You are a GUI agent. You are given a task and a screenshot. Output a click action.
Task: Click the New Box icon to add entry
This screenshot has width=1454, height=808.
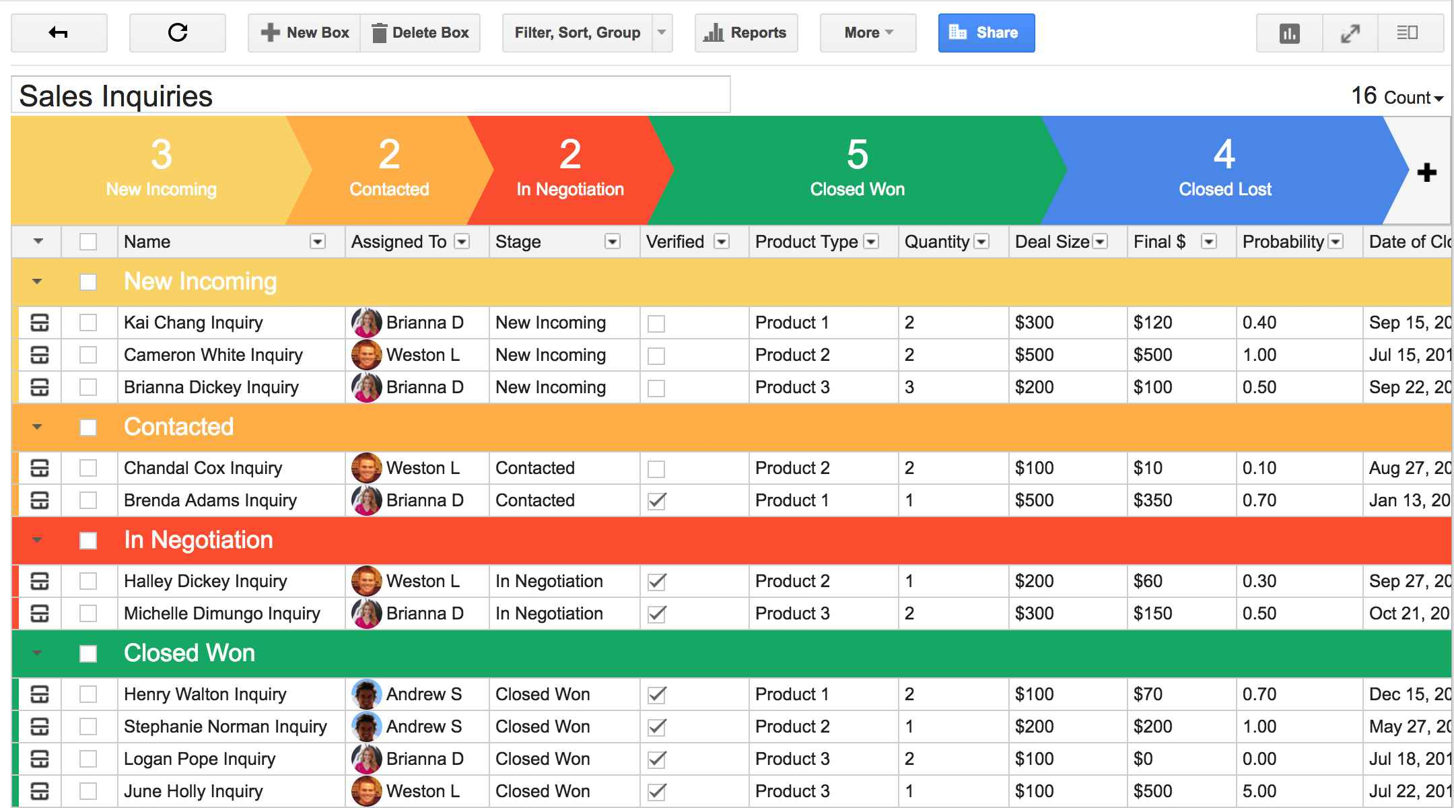point(304,33)
